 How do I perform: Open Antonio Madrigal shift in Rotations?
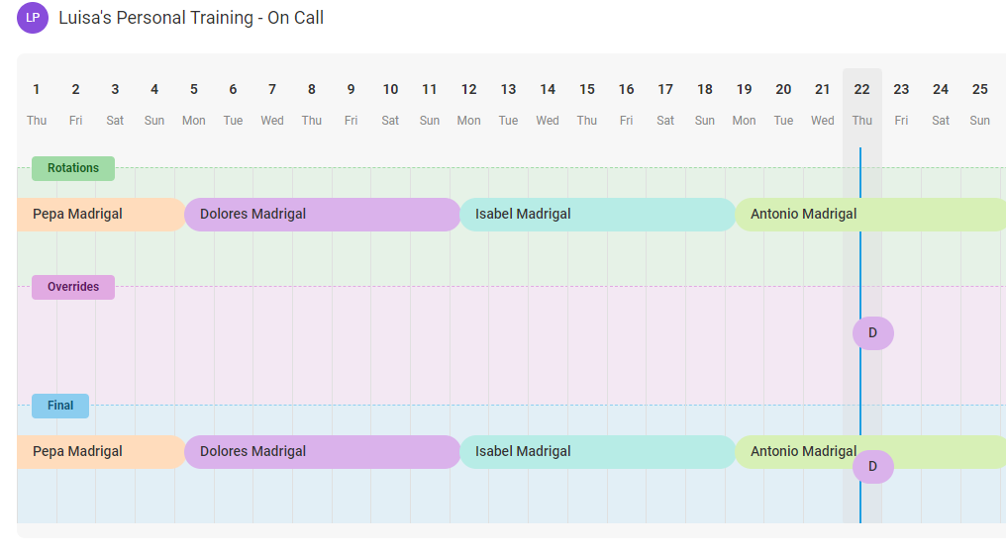(x=870, y=214)
